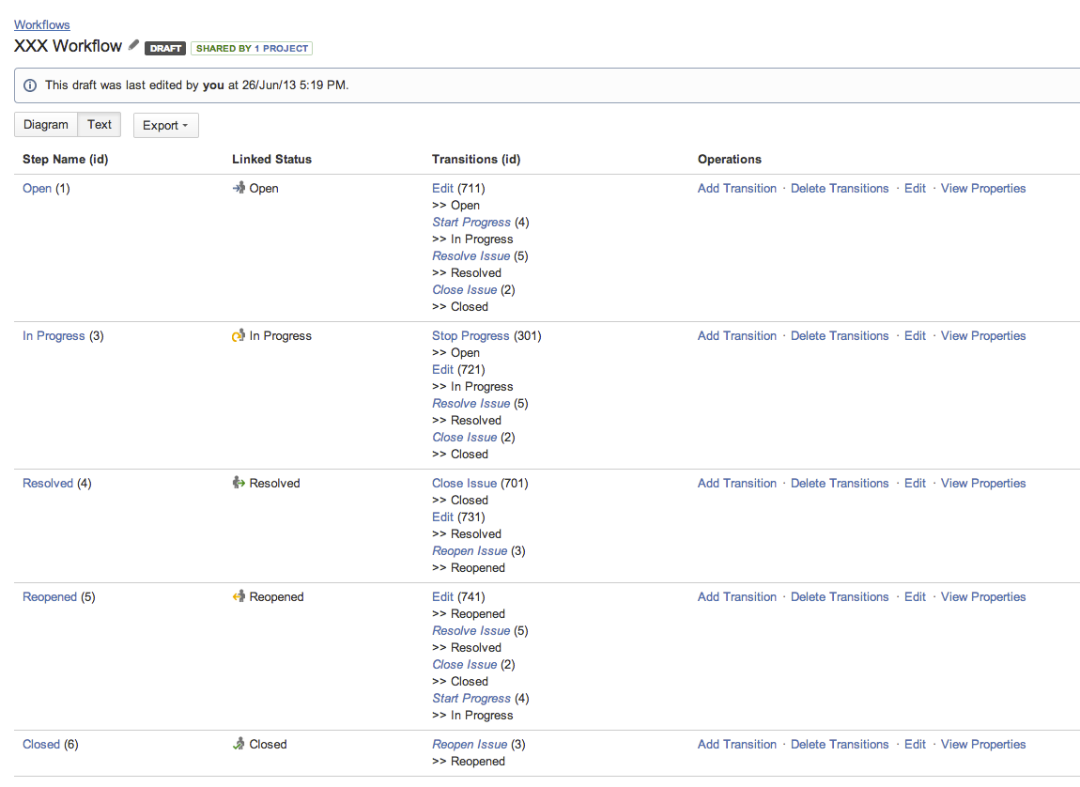
Task: Click the Resolved status icon
Action: (x=239, y=483)
